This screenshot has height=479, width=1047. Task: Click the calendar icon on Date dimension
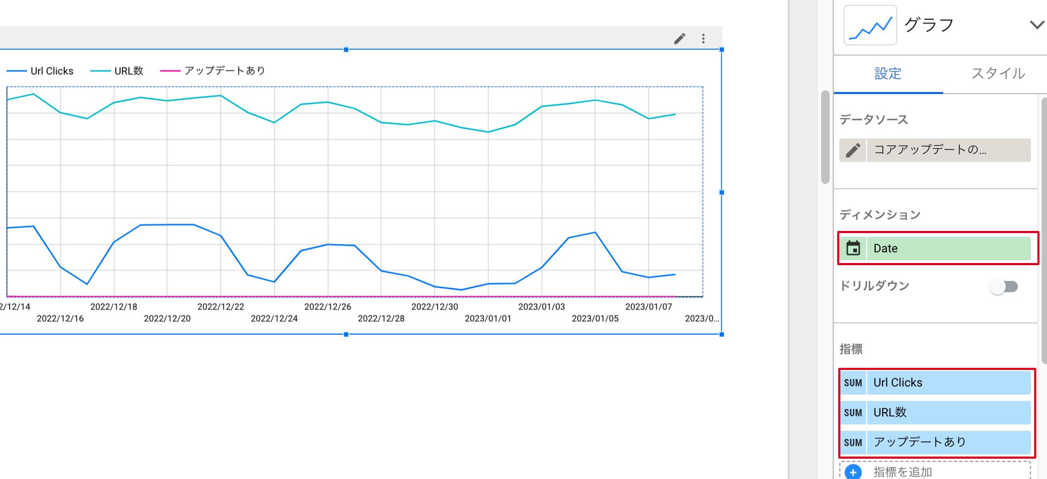coord(853,249)
